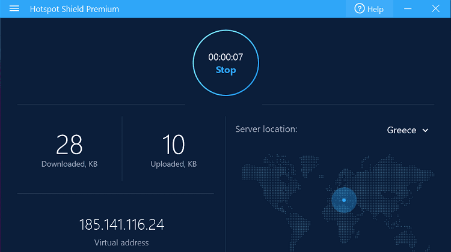Click the virtual address 185.141.116.24
451x252 pixels.
pyautogui.click(x=121, y=225)
